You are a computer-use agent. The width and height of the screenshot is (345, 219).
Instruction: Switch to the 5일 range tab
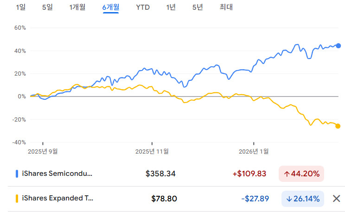tap(48, 7)
